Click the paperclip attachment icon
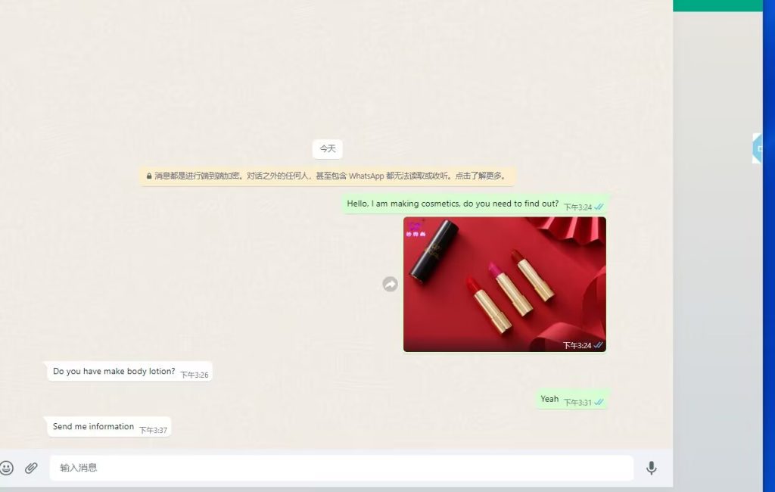Viewport: 775px width, 492px height. pyautogui.click(x=31, y=468)
